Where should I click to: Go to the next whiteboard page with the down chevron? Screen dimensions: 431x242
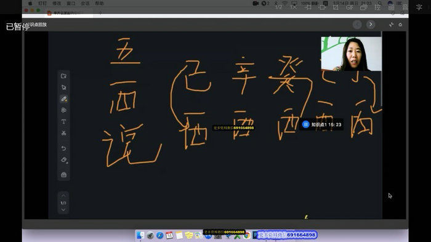tap(63, 210)
